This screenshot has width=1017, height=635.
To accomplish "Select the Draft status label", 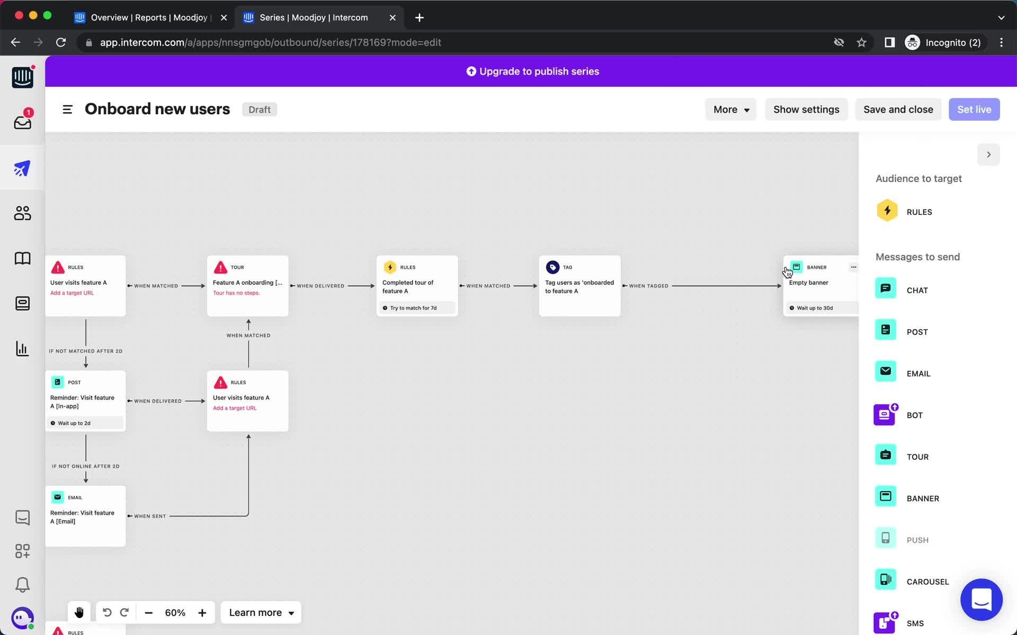I will (259, 109).
